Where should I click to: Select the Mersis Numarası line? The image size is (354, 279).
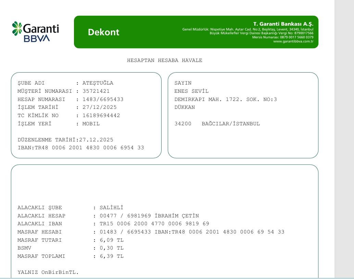pyautogui.click(x=283, y=37)
